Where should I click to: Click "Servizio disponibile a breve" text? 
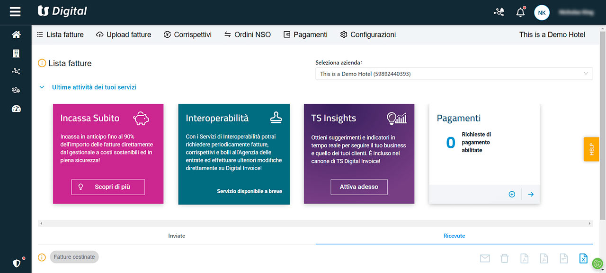coord(250,191)
